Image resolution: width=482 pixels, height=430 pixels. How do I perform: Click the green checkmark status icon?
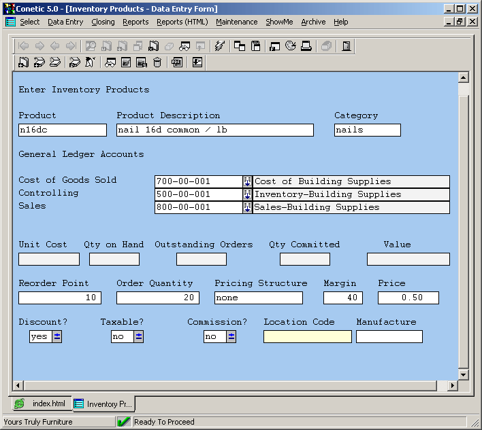click(124, 422)
